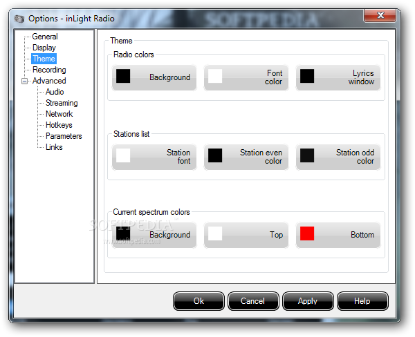Click the inLight Radio title bar icon
This screenshot has height=337, width=415.
point(19,19)
